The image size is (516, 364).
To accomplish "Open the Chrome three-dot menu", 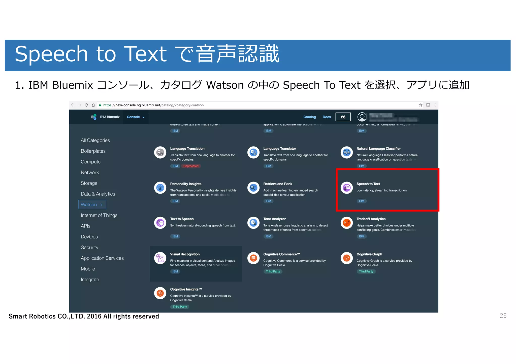I will (435, 105).
